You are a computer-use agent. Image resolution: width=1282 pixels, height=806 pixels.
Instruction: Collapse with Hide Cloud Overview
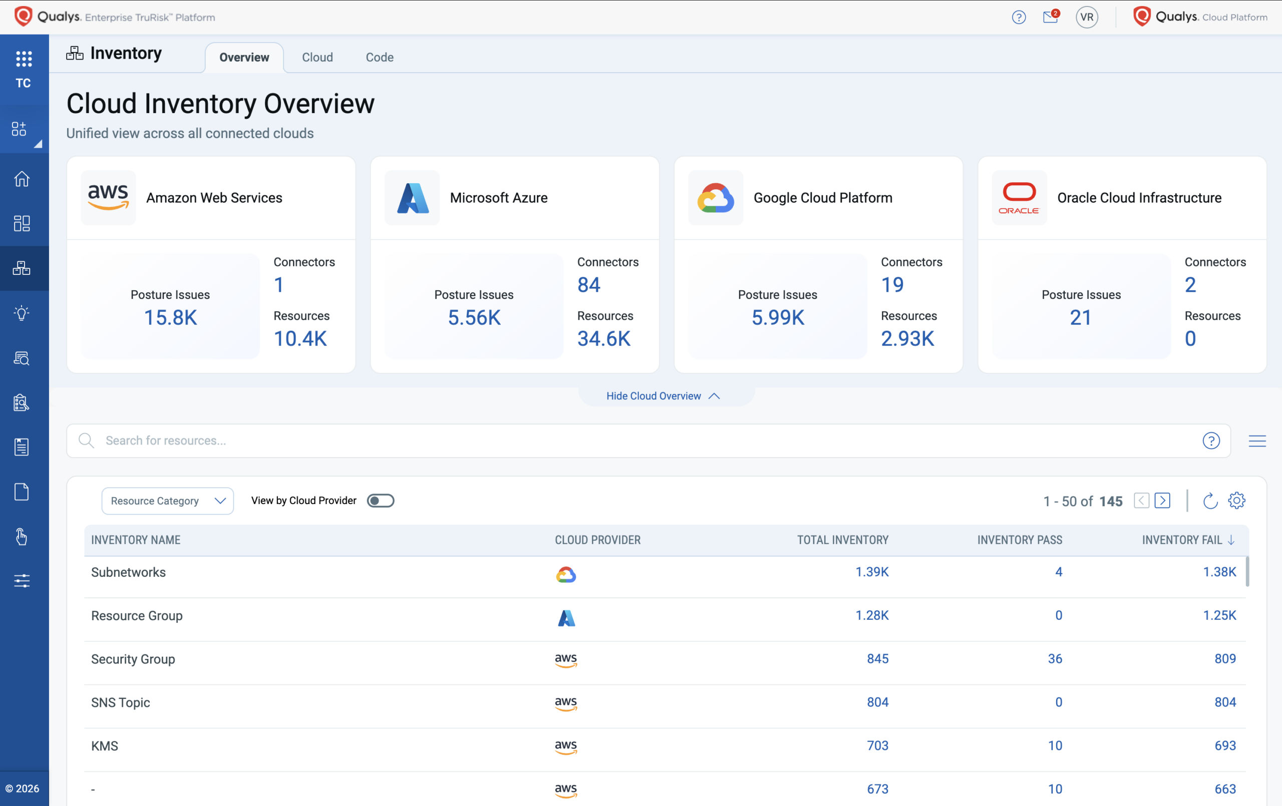click(663, 396)
